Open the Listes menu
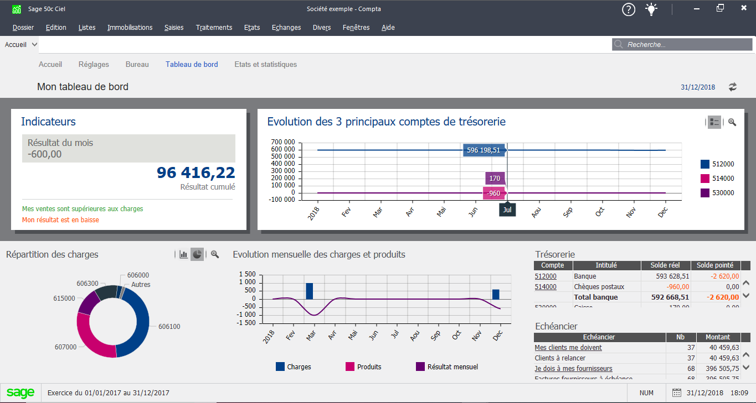 click(x=87, y=28)
